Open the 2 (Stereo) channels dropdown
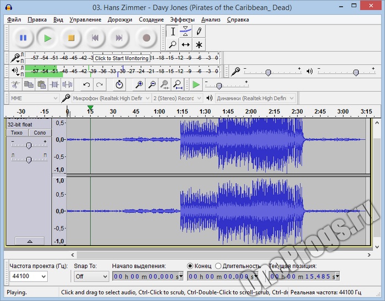385x301 pixels. click(x=177, y=98)
